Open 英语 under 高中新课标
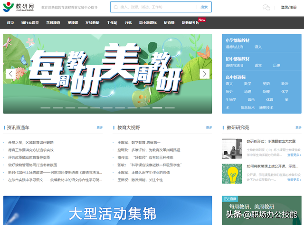304x225 pixels. click(x=266, y=84)
